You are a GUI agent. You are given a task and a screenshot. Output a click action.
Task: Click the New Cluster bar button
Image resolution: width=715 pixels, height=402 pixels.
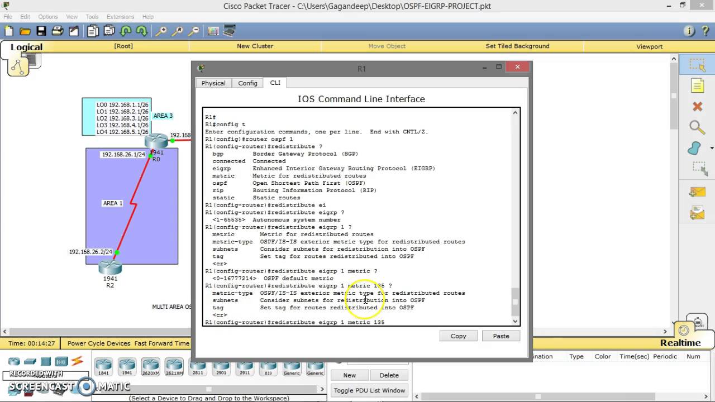click(x=255, y=46)
